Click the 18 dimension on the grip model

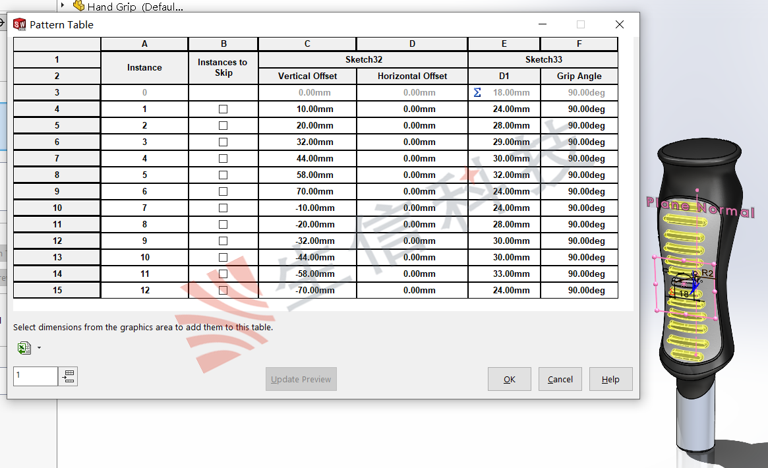tap(684, 294)
